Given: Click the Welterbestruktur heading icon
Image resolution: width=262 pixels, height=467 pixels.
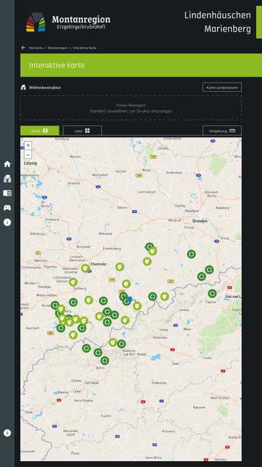Looking at the screenshot, I should point(23,88).
